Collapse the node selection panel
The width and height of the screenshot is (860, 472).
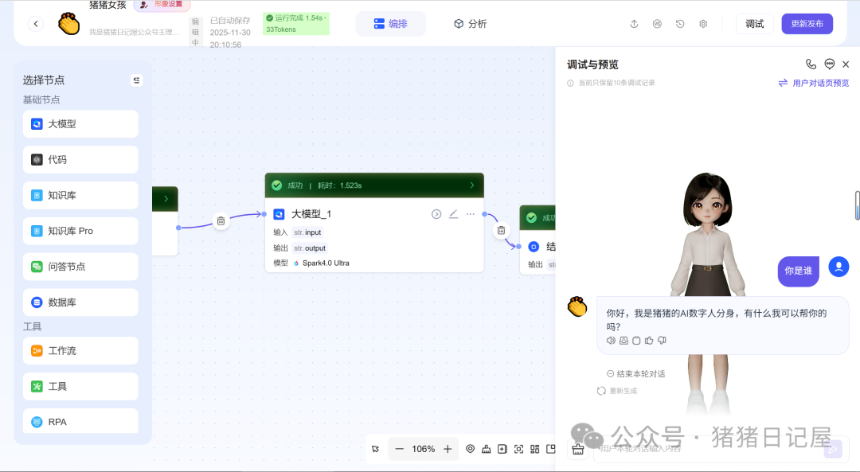tap(136, 80)
